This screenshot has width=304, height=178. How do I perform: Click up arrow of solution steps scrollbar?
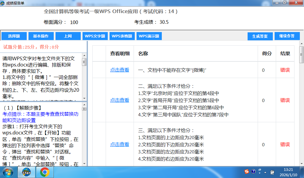tap(84, 105)
